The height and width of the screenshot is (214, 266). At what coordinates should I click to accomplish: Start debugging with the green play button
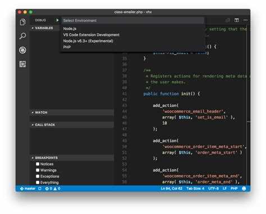click(x=57, y=20)
